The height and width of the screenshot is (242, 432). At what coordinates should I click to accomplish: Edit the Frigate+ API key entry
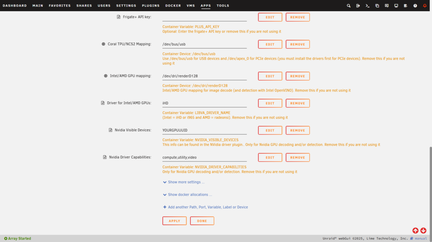pos(270,17)
